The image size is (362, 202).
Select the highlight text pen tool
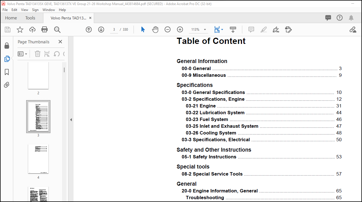pos(264,30)
